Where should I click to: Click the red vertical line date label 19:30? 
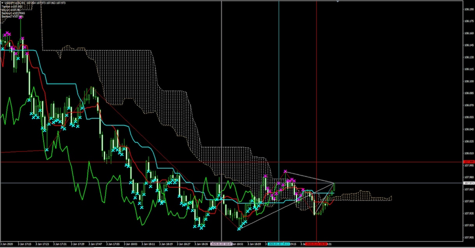tap(317, 244)
